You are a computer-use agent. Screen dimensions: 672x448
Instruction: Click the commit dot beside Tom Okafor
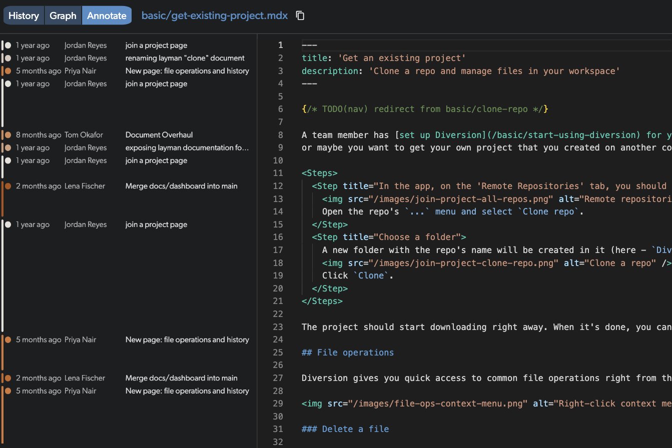coord(8,135)
